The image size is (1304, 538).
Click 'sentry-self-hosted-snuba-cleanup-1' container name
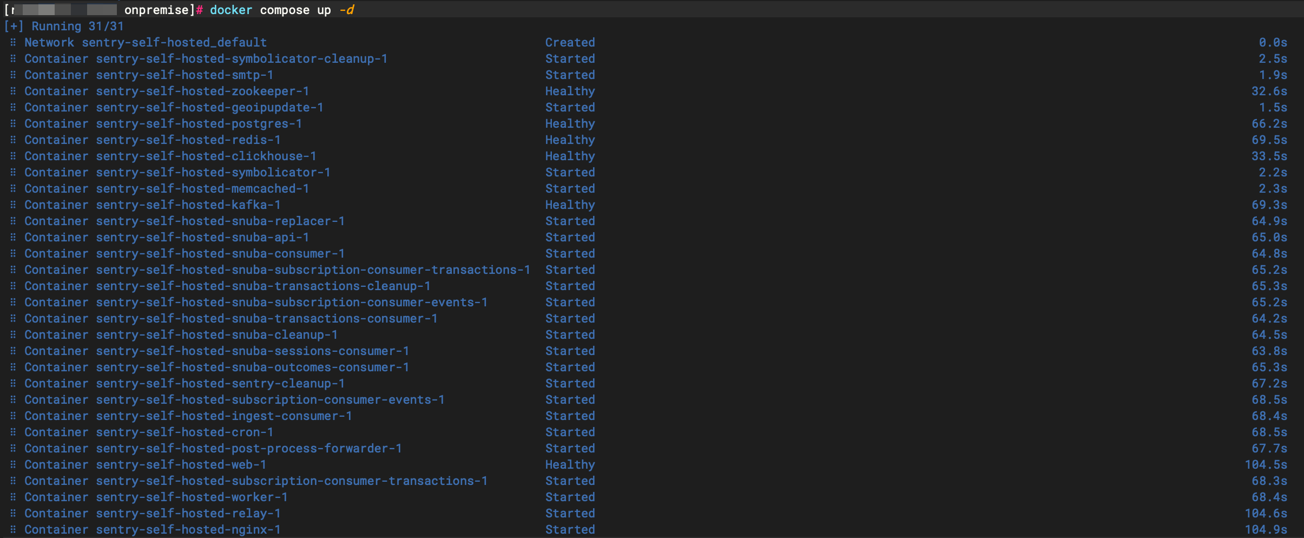(x=217, y=334)
